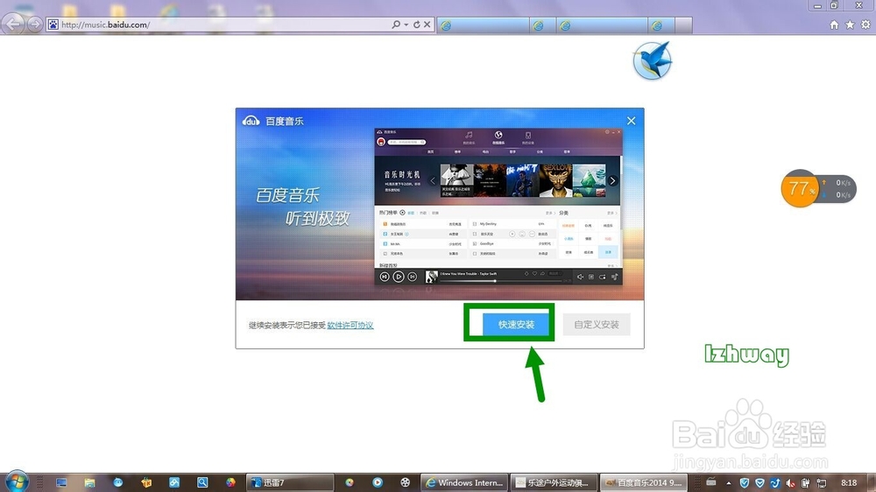Click the first shield icon in system tray

(x=744, y=482)
